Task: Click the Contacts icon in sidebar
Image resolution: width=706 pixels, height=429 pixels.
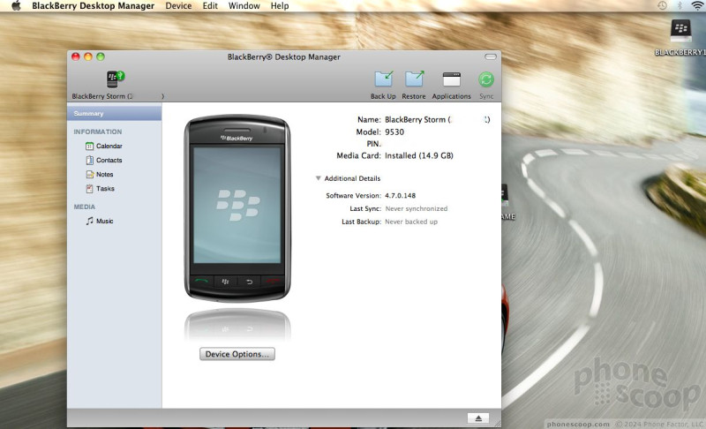Action: click(89, 161)
